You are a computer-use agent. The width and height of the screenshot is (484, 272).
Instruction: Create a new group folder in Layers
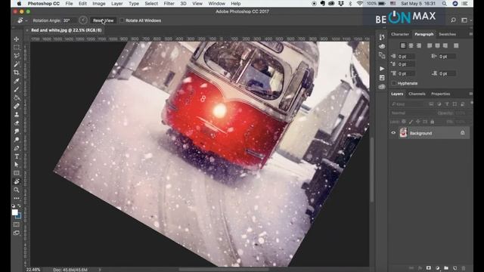coord(446,268)
